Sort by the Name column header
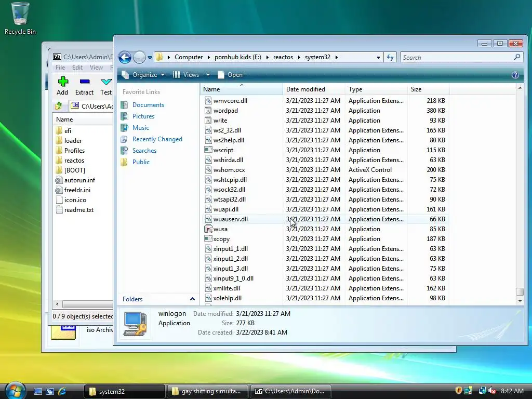The width and height of the screenshot is (532, 399). pos(241,89)
